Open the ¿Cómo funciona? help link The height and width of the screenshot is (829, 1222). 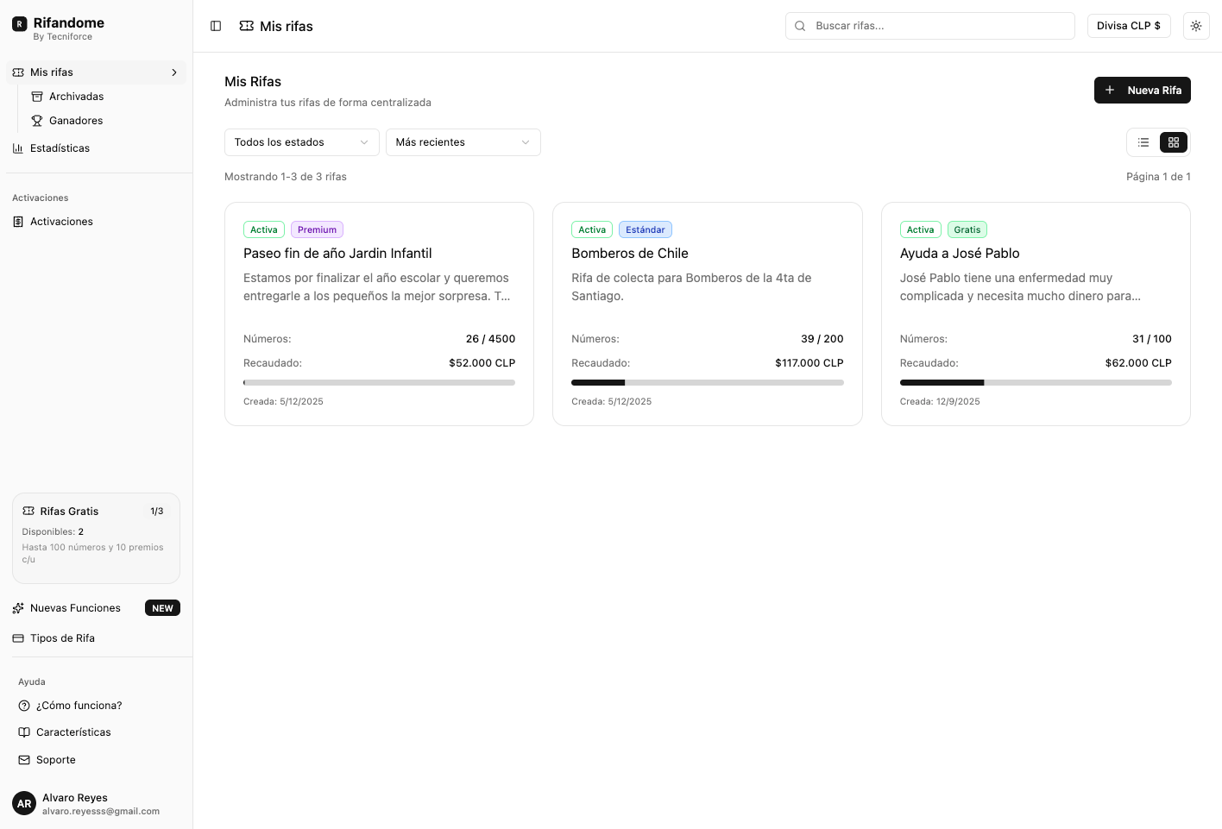click(79, 706)
